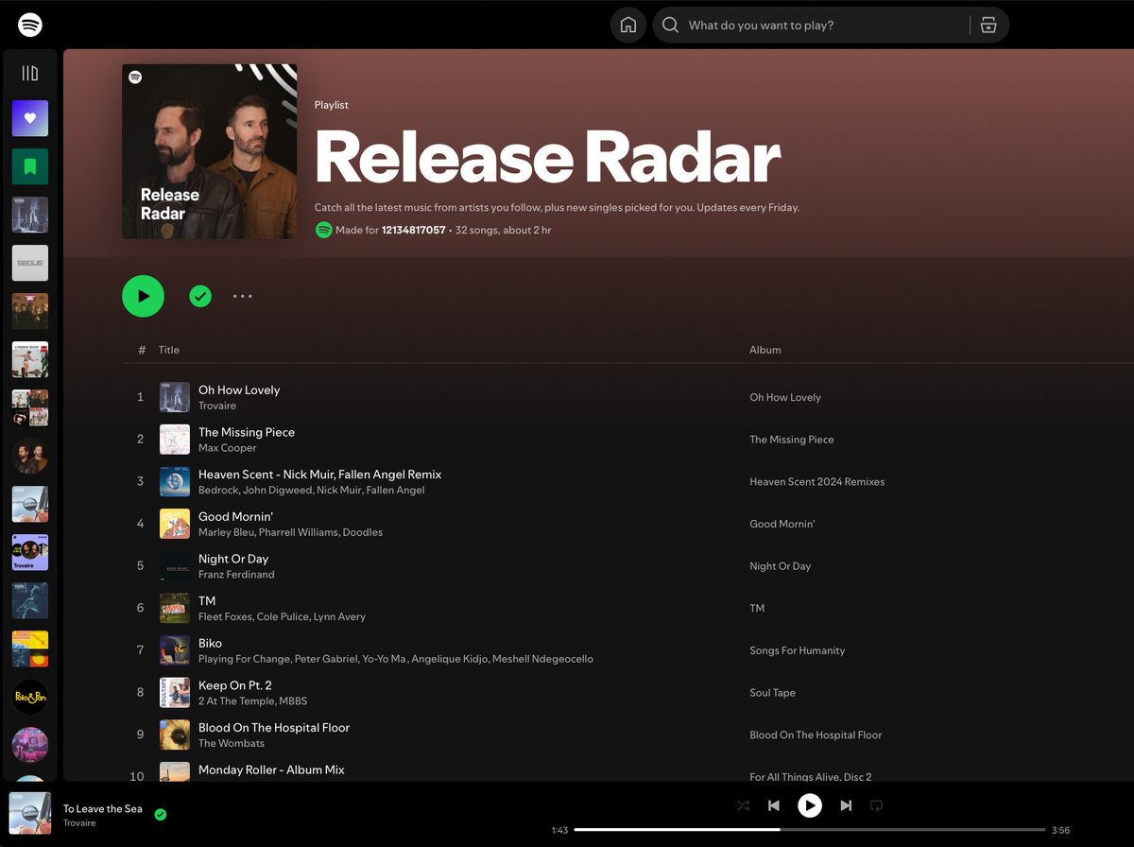1134x847 pixels.
Task: Skip to next track
Action: tap(846, 805)
